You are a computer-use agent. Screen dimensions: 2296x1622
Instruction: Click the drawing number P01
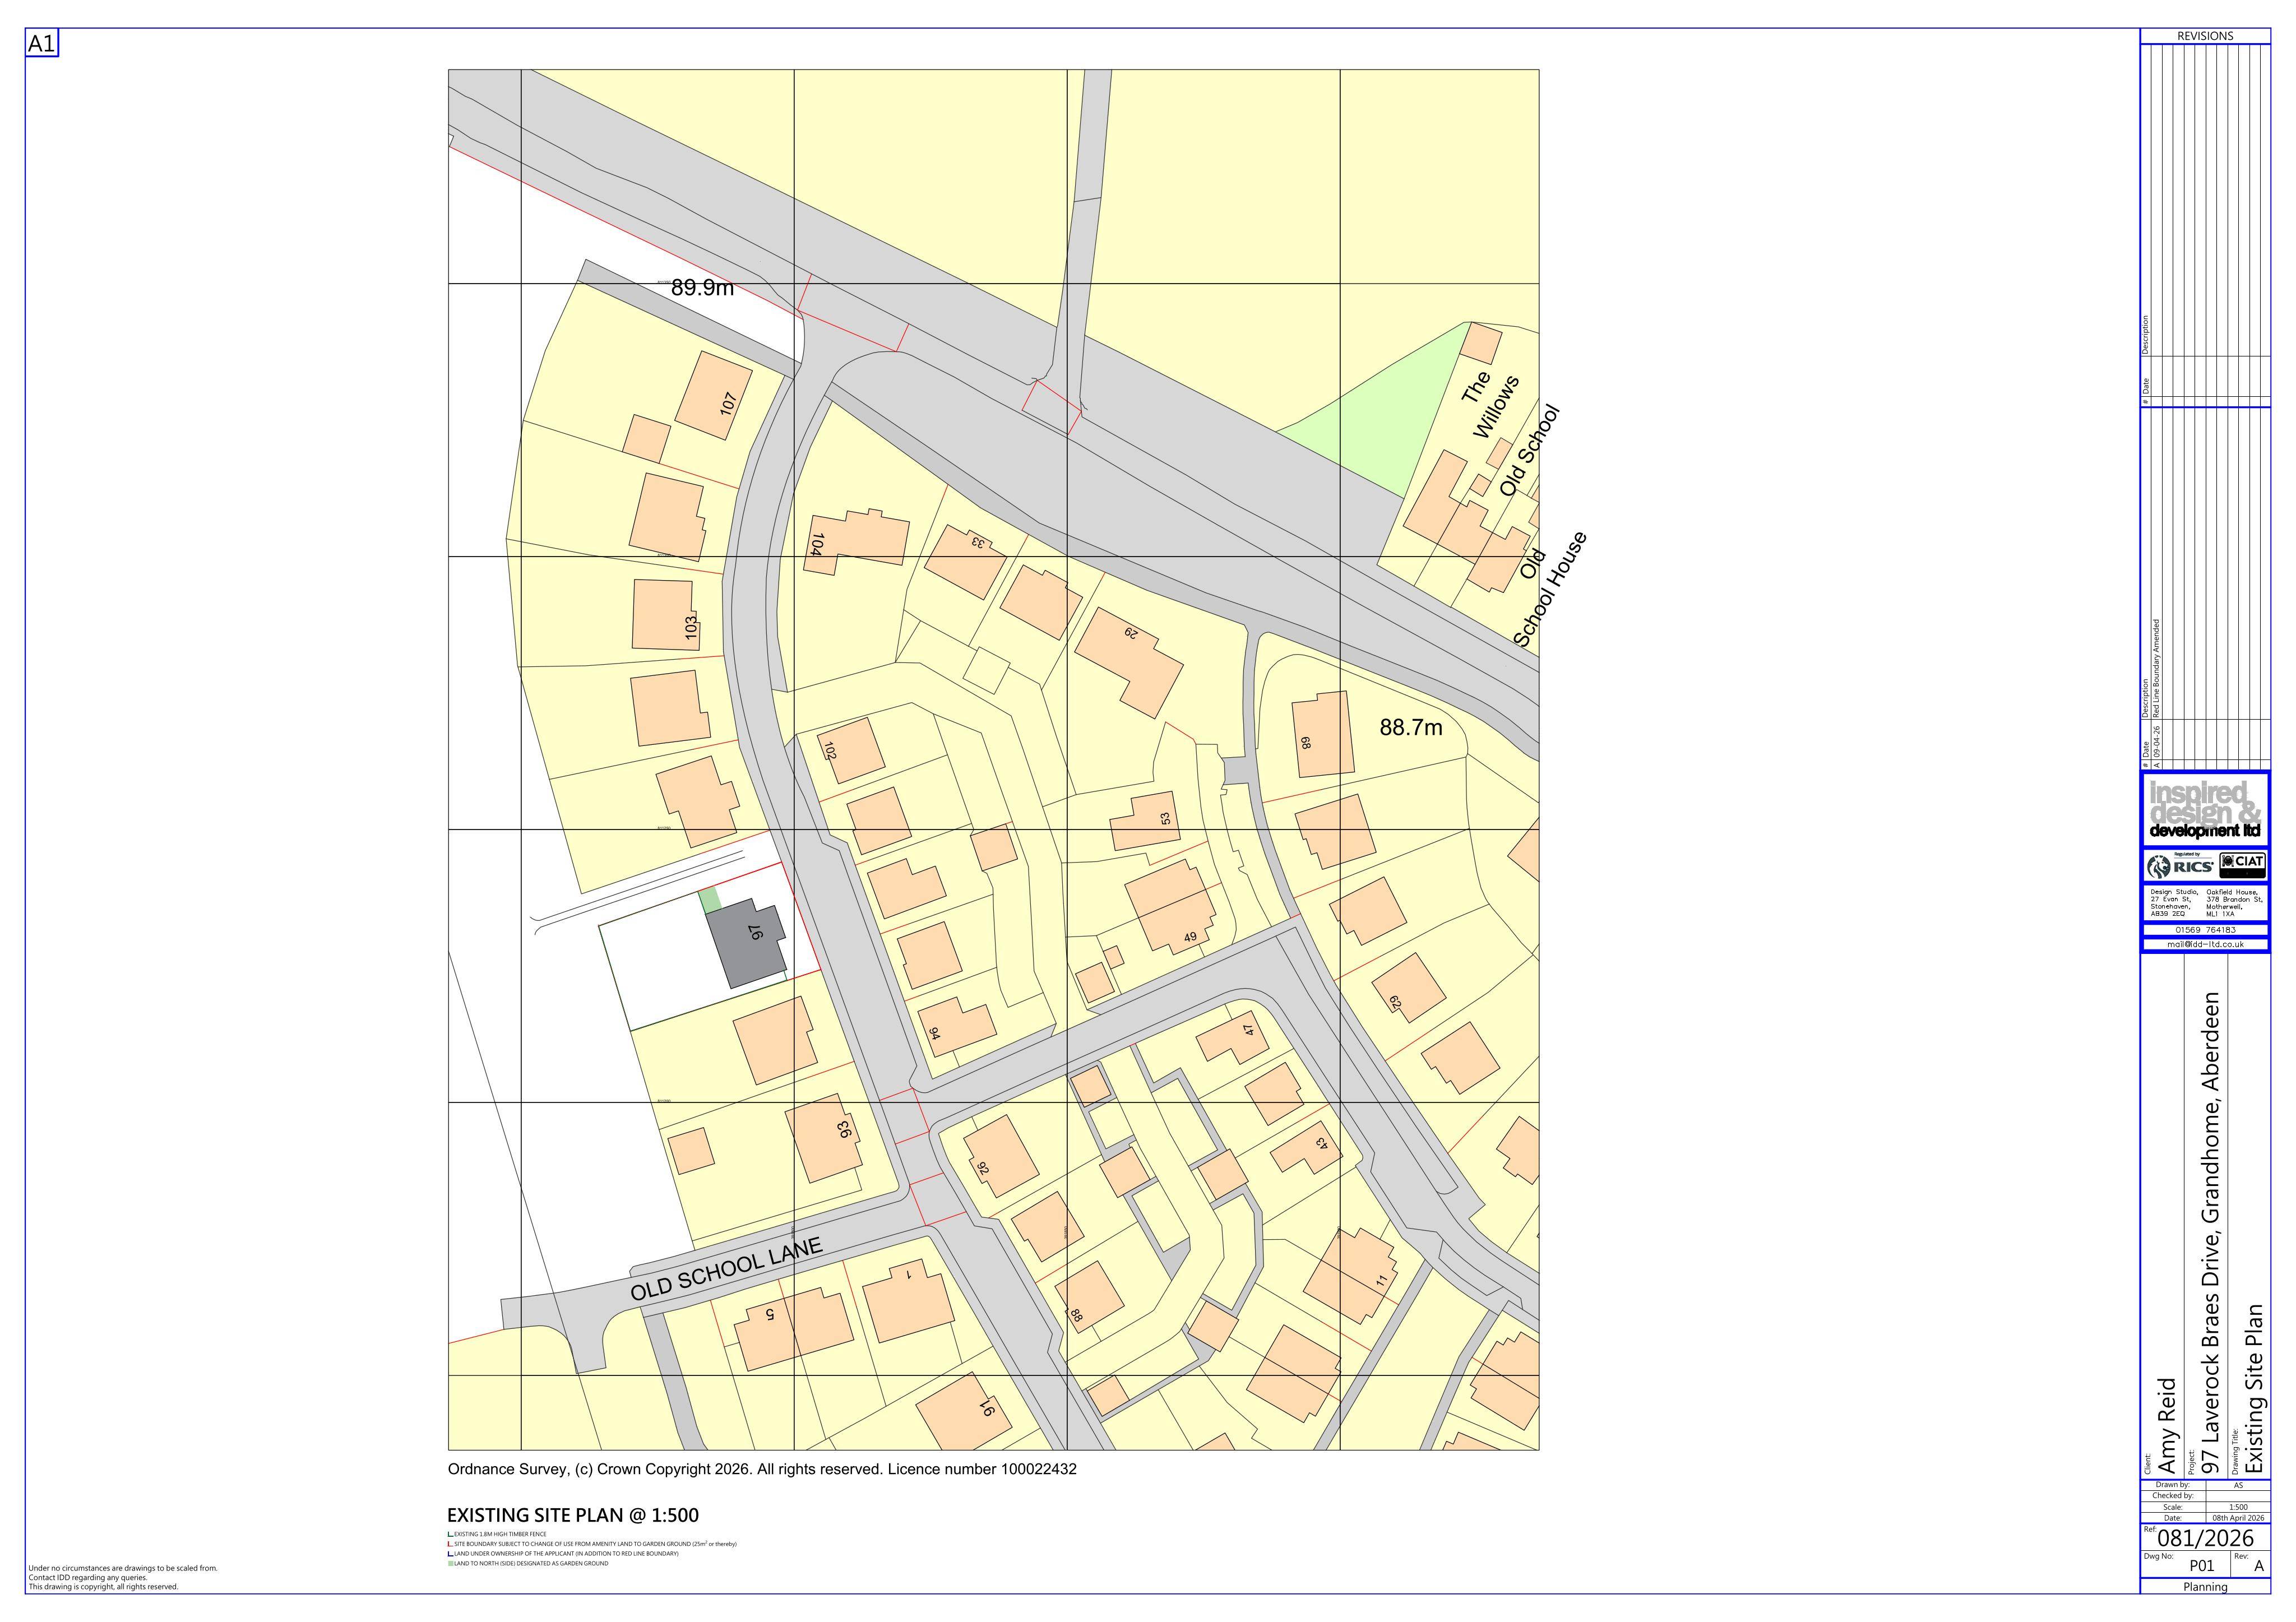[2202, 1566]
